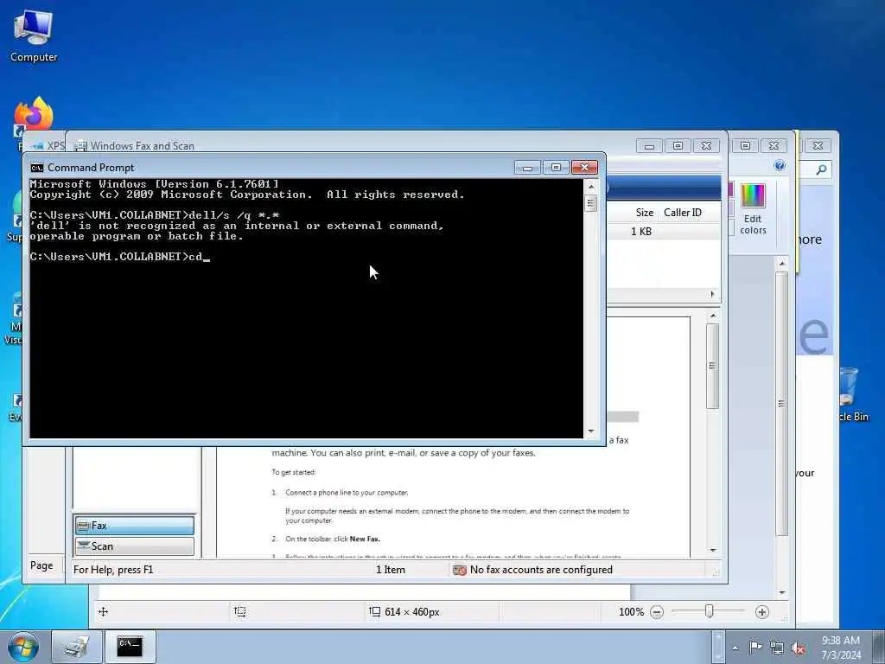Click the Show desktop button at taskbar end
Image resolution: width=885 pixels, height=664 pixels.
(879, 647)
